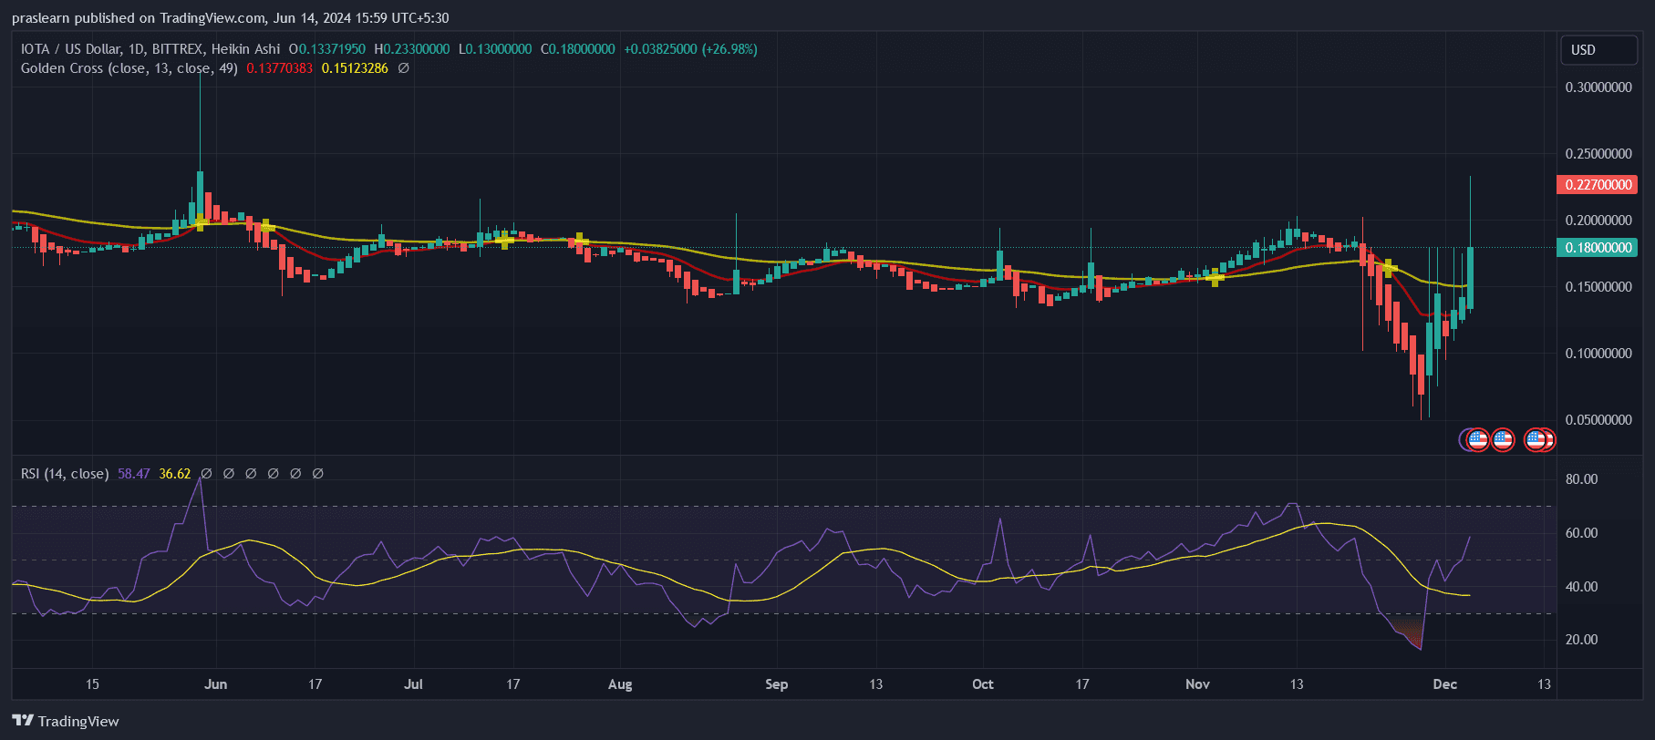Open the USD currency selector
Screen dimensions: 1655x740
click(1599, 50)
